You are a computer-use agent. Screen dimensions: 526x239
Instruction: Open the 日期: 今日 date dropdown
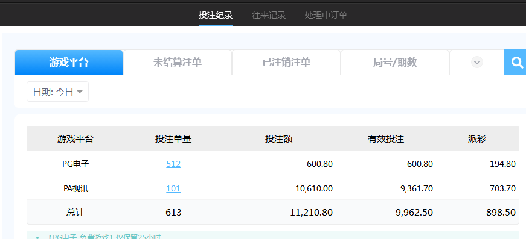[58, 92]
